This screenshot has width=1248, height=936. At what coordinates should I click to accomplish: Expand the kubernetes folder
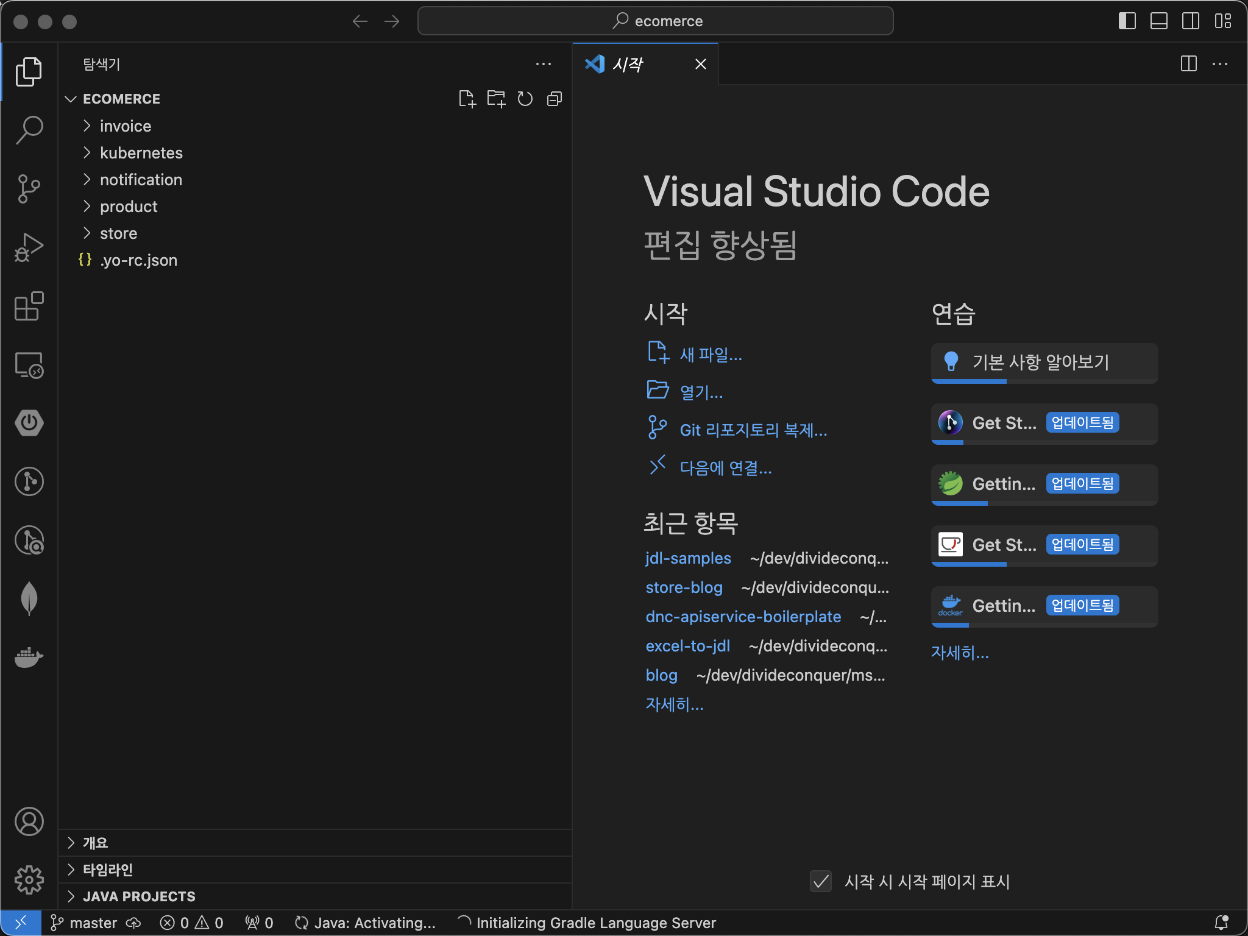click(141, 153)
